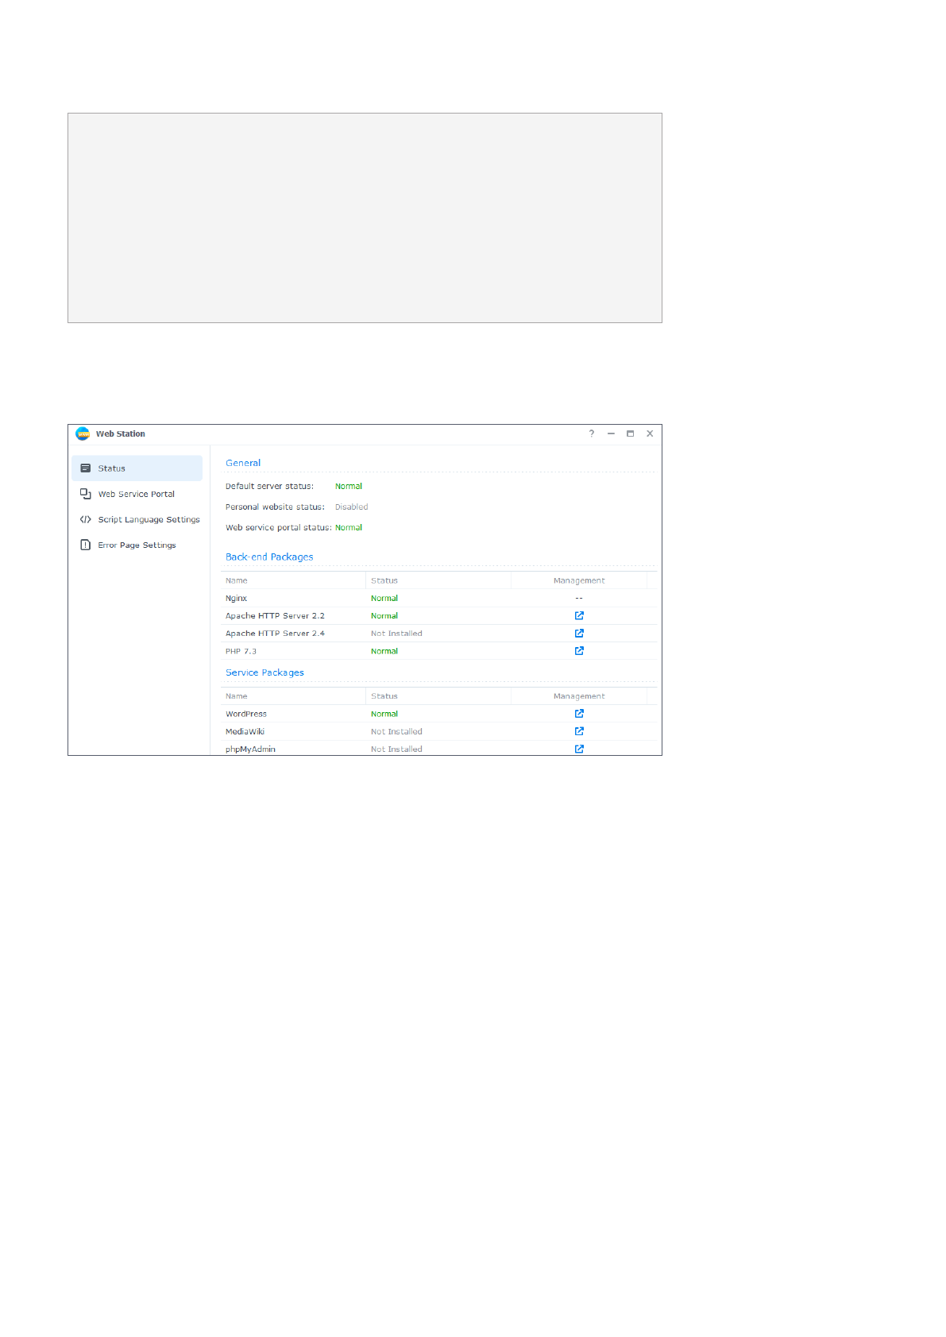Click the Web Station app logo icon

[x=83, y=433]
